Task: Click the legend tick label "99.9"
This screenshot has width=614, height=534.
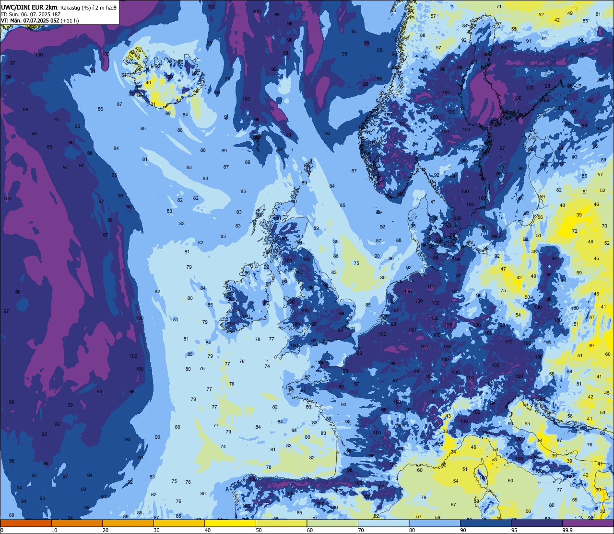Action: (567, 530)
